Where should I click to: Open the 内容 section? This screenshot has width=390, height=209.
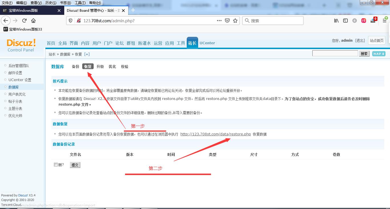pyautogui.click(x=85, y=43)
